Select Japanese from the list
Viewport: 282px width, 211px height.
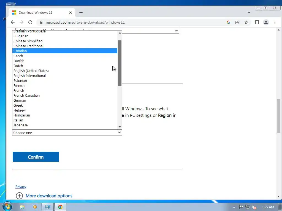pos(65,125)
